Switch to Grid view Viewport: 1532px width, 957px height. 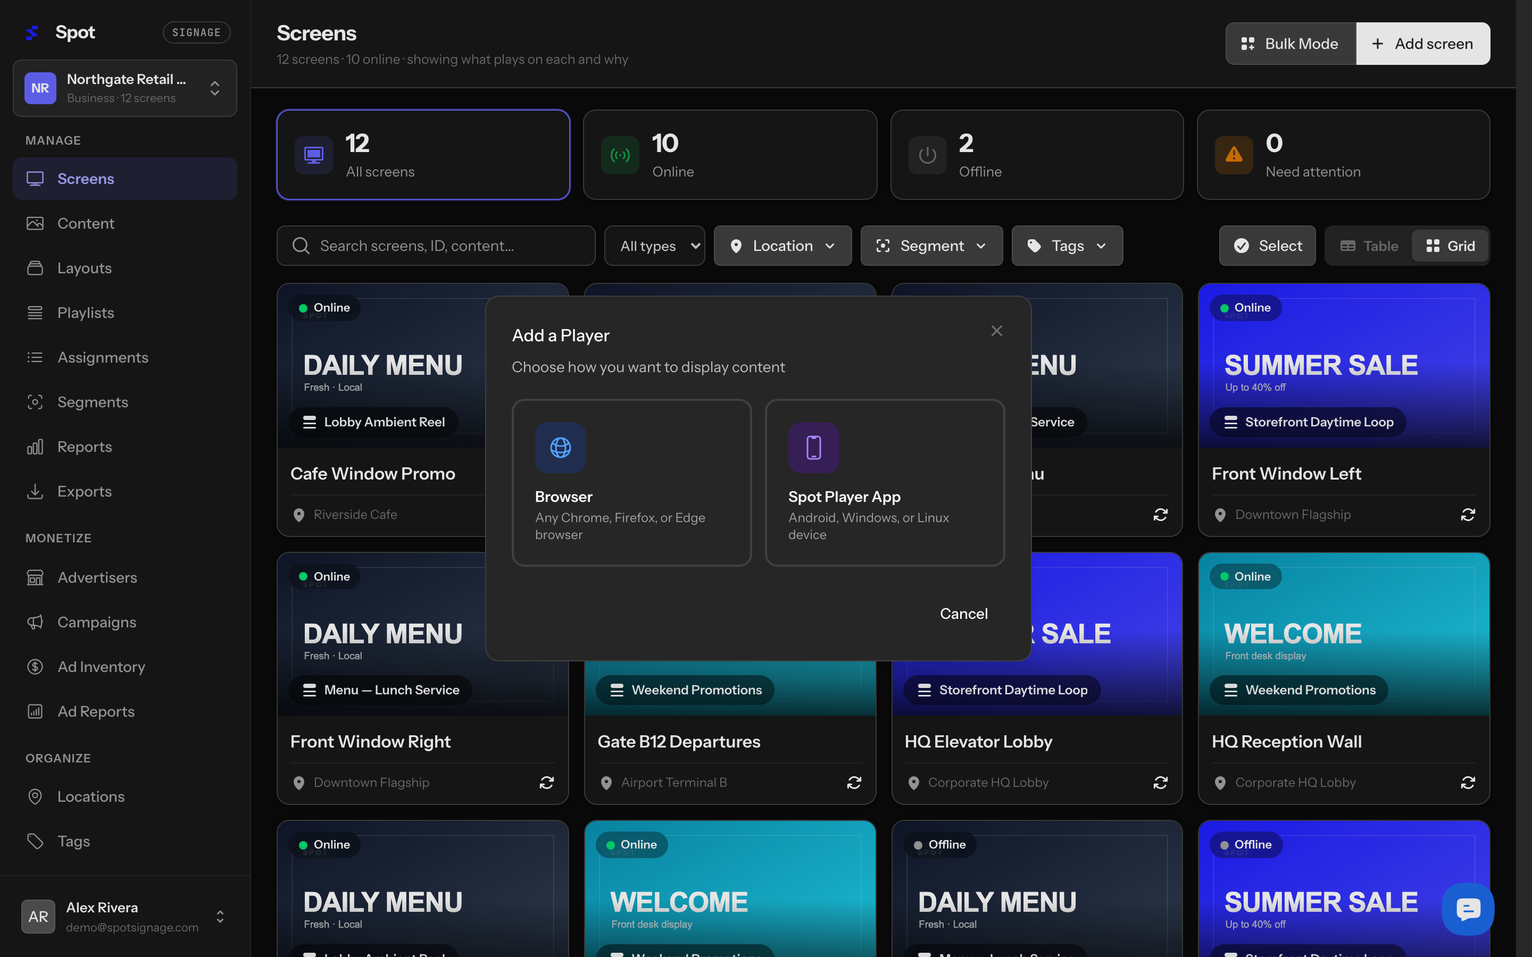point(1450,246)
